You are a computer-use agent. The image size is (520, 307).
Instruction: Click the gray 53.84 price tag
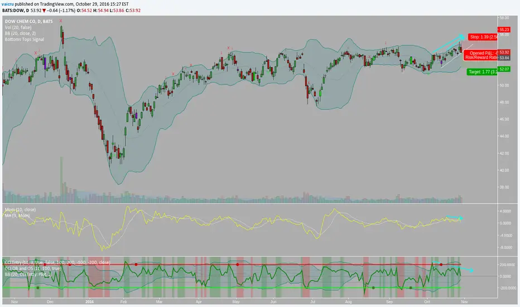click(x=504, y=57)
